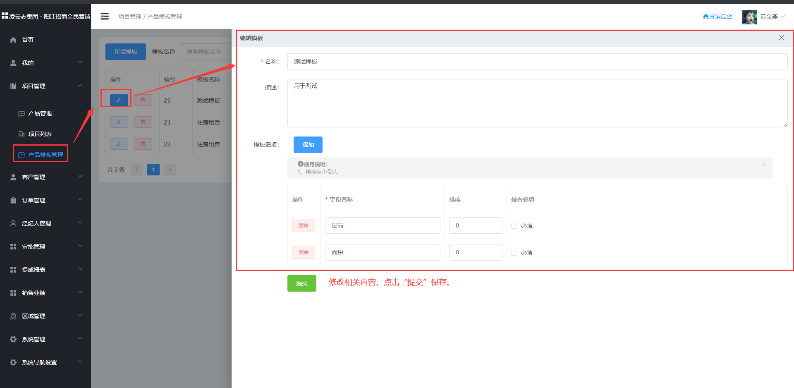The image size is (794, 388).
Task: Click edit pencil icon for template 23
Action: point(119,122)
